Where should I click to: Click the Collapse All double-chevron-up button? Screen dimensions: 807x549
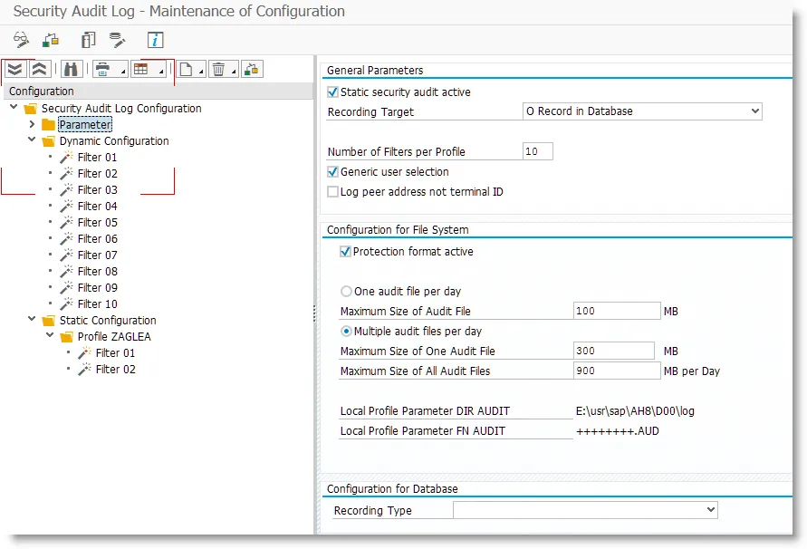(39, 70)
